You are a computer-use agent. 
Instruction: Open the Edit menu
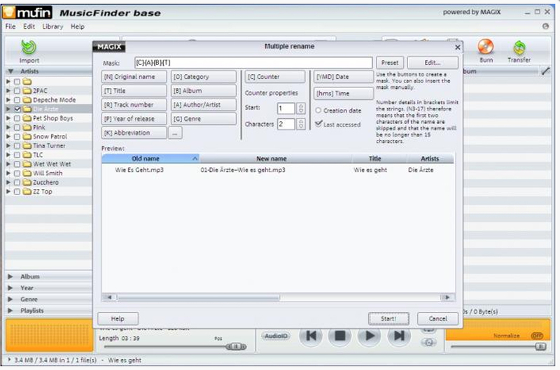tap(29, 27)
